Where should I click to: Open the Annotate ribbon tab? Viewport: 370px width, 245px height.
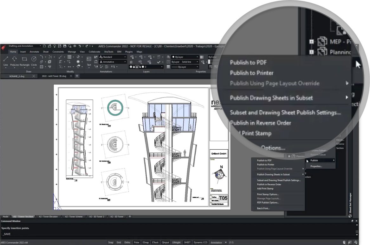(34, 52)
